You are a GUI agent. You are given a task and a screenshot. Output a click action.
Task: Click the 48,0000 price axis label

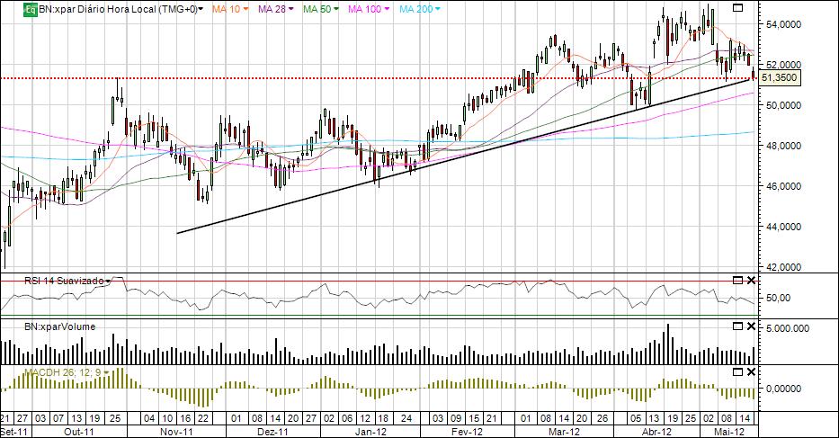[x=783, y=146]
